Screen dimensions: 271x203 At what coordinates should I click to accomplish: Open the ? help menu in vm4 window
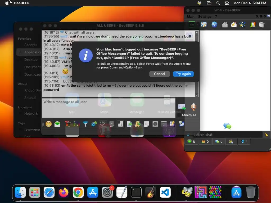(x=216, y=17)
